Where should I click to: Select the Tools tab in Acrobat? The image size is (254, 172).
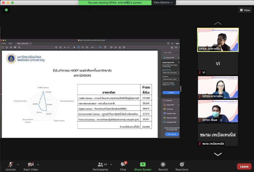pyautogui.click(x=10, y=43)
